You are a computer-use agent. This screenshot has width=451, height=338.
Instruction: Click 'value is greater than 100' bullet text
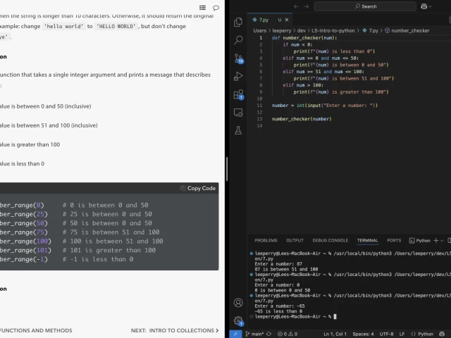coord(30,144)
